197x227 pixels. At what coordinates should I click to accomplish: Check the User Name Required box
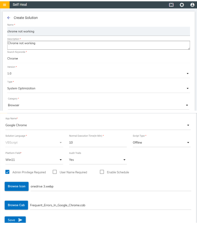click(x=54, y=172)
